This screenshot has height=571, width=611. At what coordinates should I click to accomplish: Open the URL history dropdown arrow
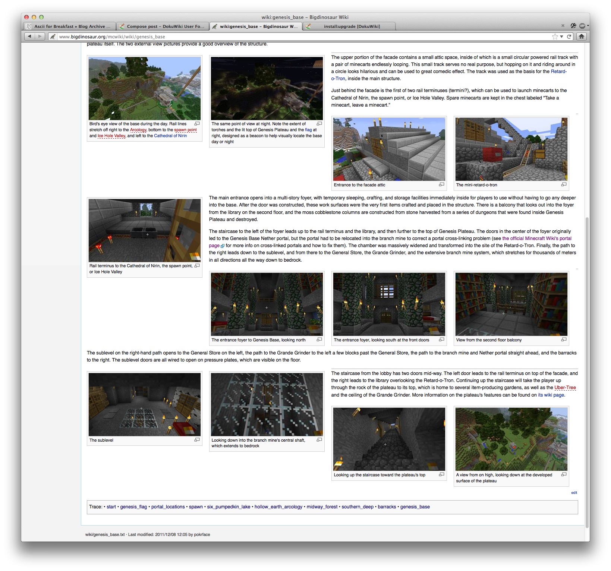click(561, 37)
